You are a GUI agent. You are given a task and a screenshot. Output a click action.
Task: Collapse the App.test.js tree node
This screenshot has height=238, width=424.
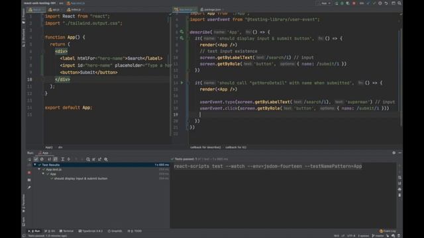pos(39,169)
